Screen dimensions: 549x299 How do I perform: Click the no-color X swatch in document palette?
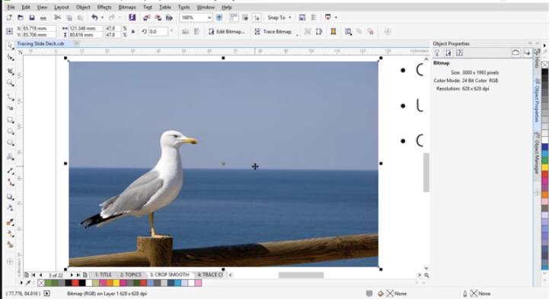pyautogui.click(x=41, y=283)
